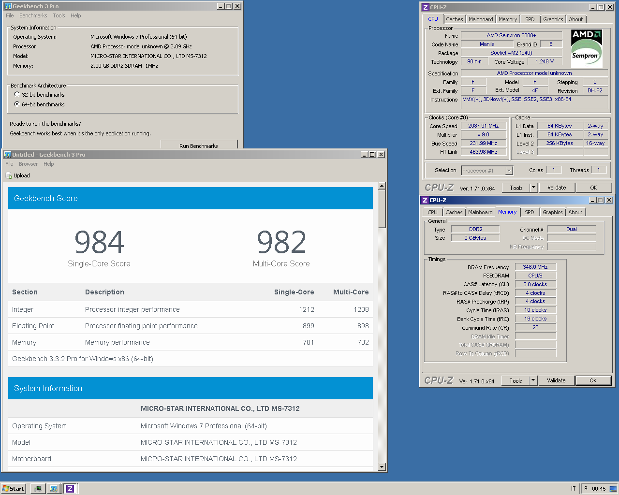
Task: Click scroll down arrow in Geekbench results
Action: pos(382,467)
